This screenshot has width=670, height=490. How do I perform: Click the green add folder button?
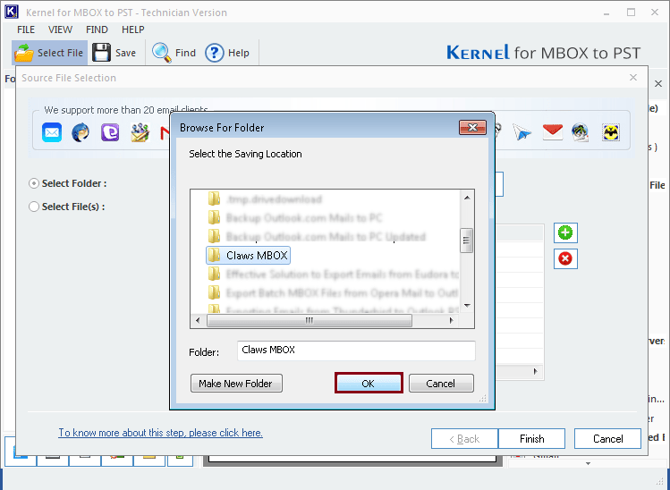click(565, 233)
